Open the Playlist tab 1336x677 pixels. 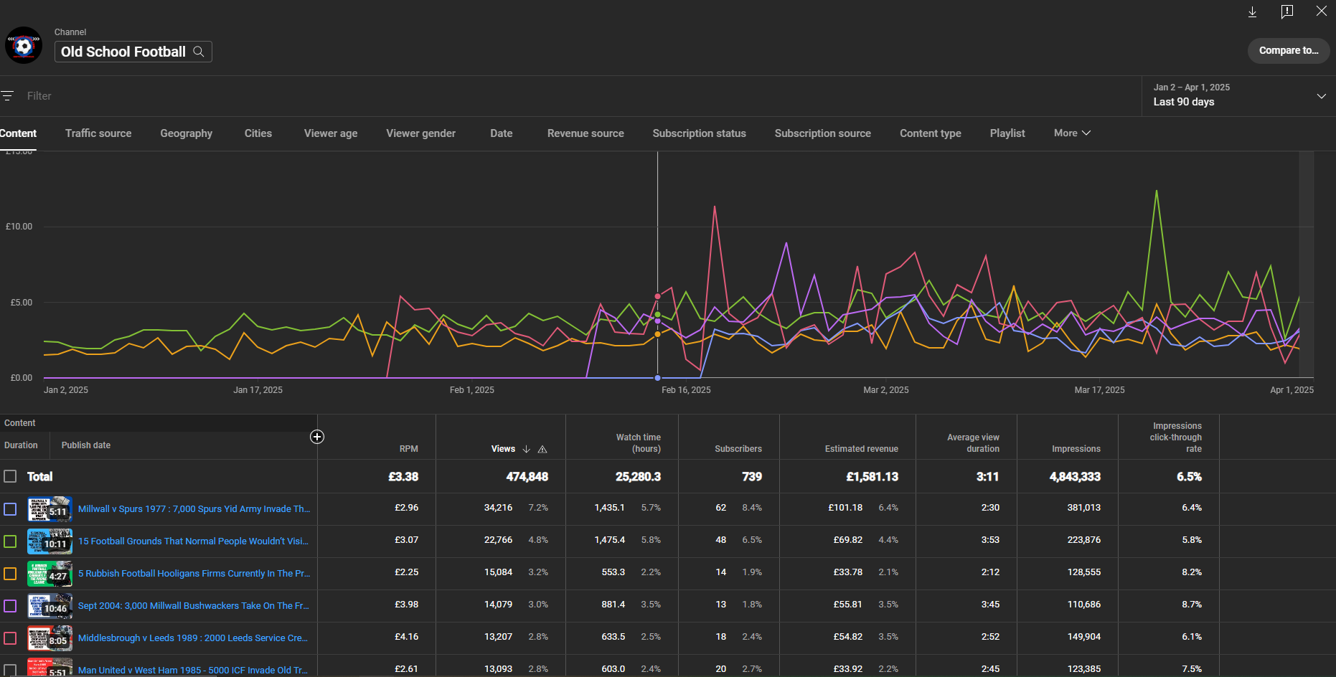(1007, 133)
